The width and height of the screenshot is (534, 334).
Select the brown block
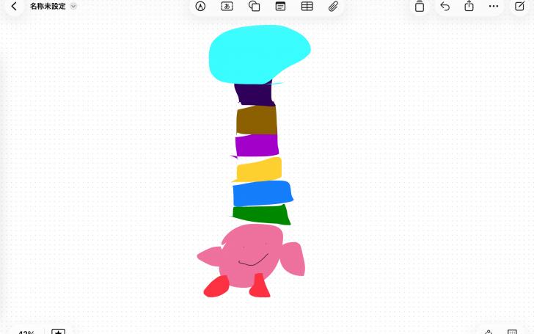(257, 120)
